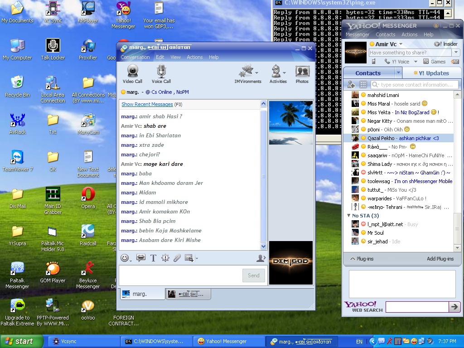Open Contacts tab dropdown arrow
The height and width of the screenshot is (348, 464).
[398, 72]
